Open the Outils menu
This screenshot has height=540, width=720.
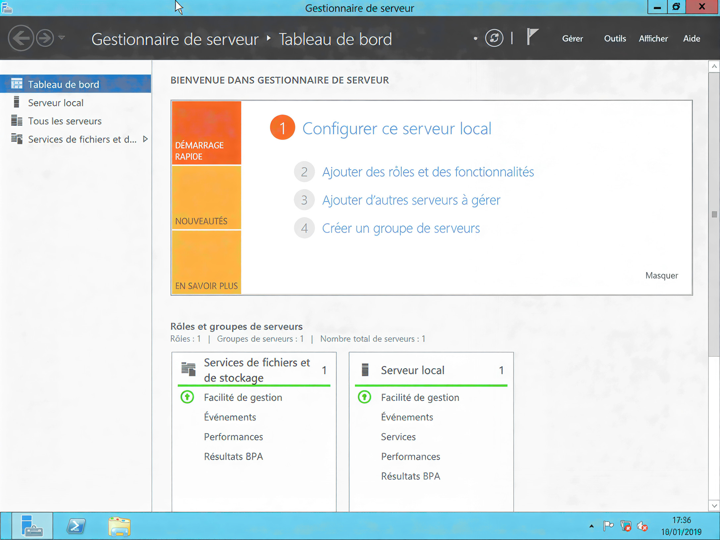click(x=615, y=38)
